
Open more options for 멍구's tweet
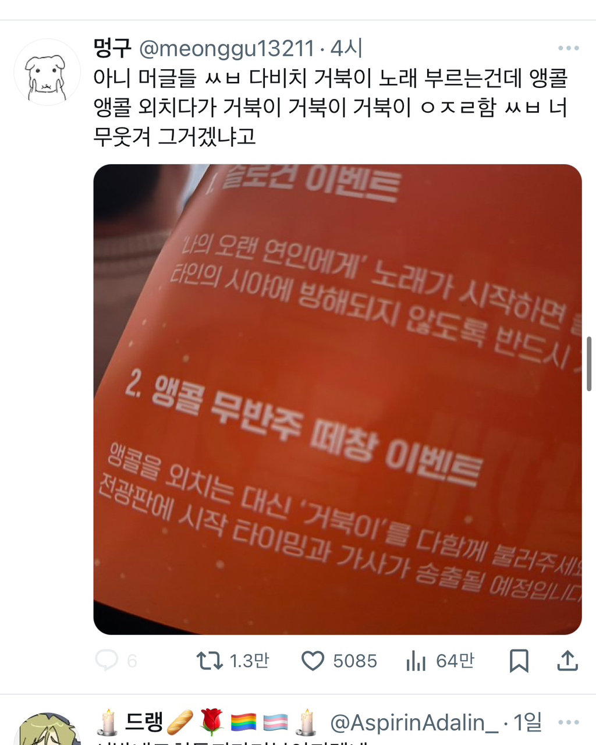coord(568,48)
